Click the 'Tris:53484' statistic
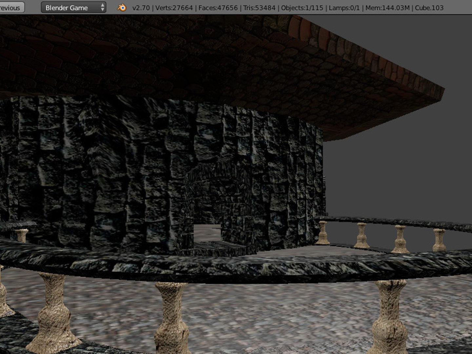This screenshot has height=354, width=472. [259, 8]
